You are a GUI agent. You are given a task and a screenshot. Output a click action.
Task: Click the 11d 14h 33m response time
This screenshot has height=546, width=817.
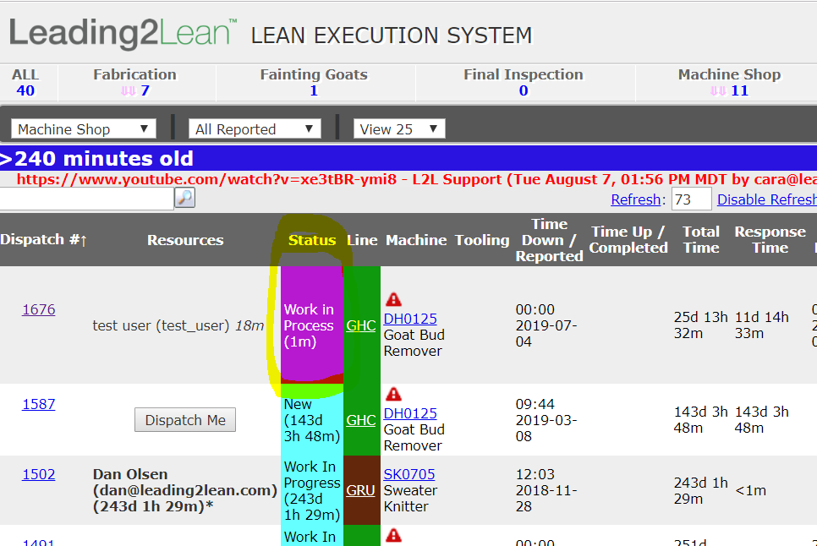point(762,325)
